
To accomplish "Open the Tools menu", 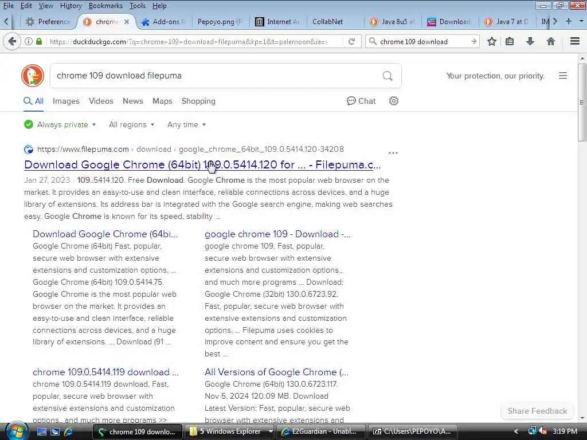I will [138, 6].
